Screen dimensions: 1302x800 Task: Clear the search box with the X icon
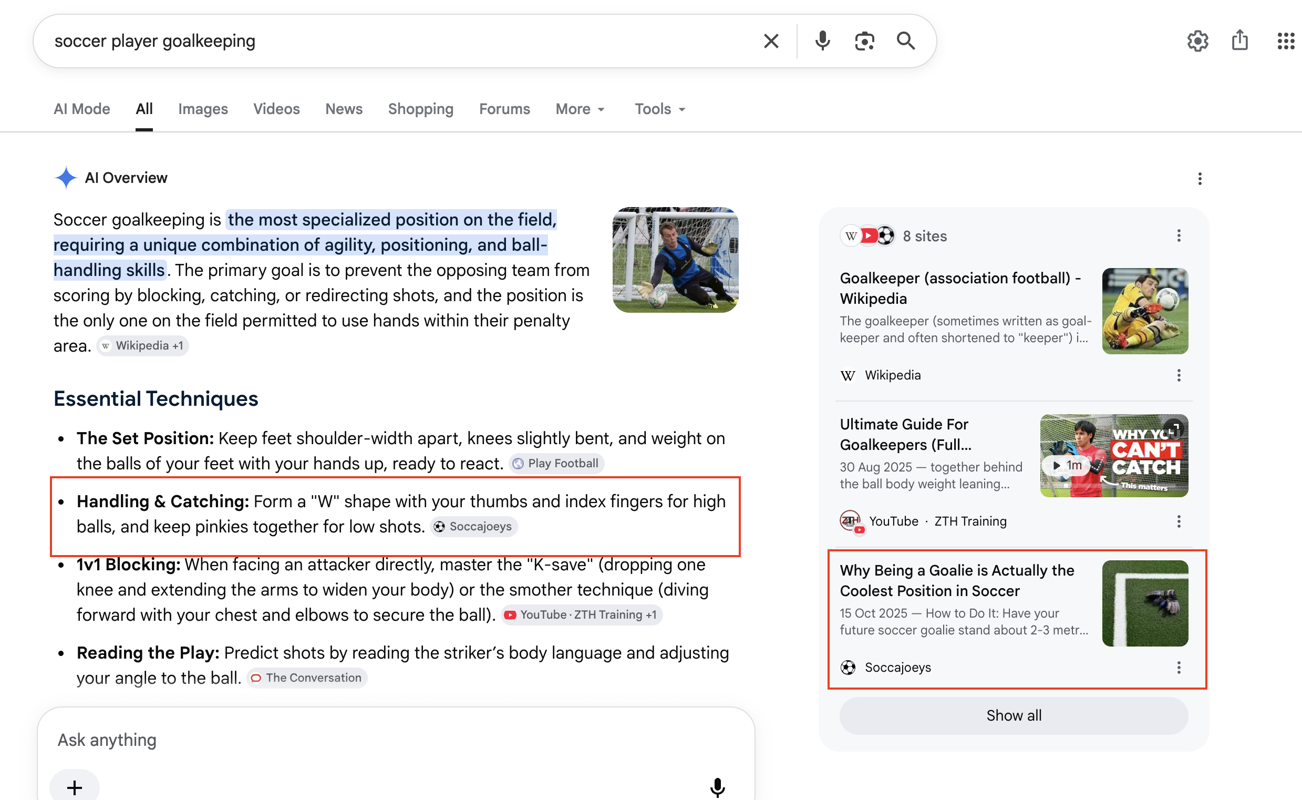(771, 41)
